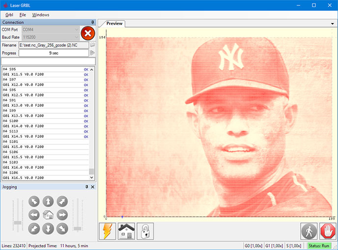Click the open file folder icon
The image size is (338, 250).
click(x=92, y=45)
